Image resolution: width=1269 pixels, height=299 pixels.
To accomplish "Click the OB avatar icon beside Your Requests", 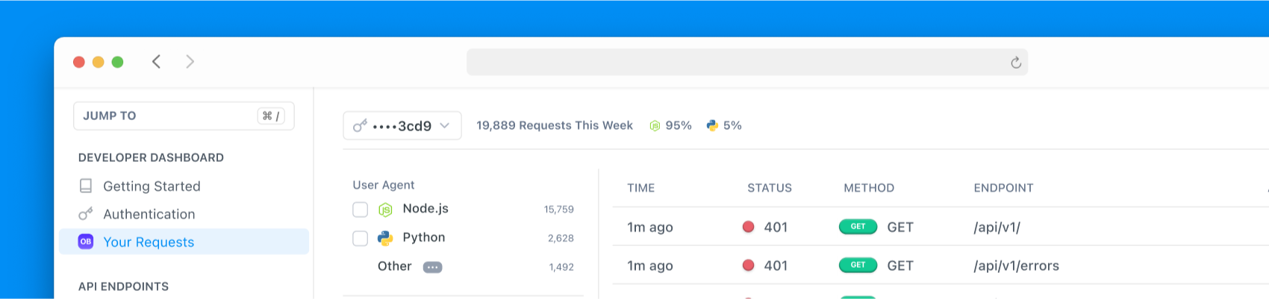I will [86, 242].
